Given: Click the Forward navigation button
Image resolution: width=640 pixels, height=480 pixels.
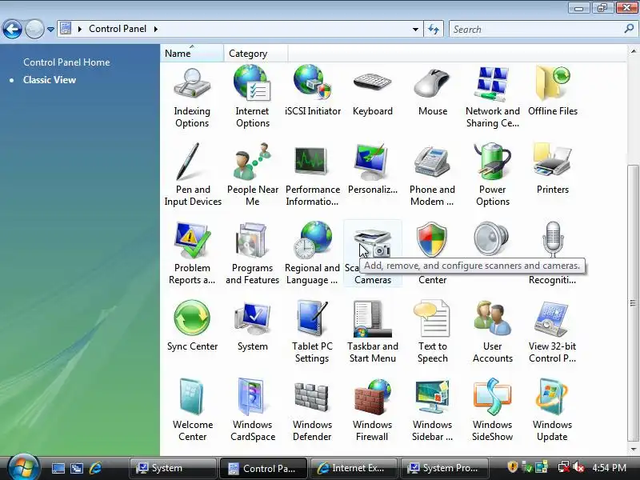Looking at the screenshot, I should tap(34, 30).
